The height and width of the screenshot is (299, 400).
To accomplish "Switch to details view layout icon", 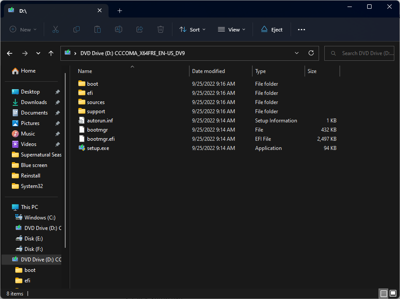I will (383, 294).
